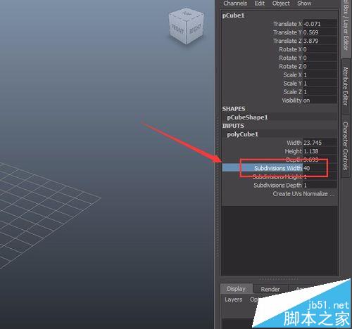Select the pCubeShape1 shape node

(247, 117)
